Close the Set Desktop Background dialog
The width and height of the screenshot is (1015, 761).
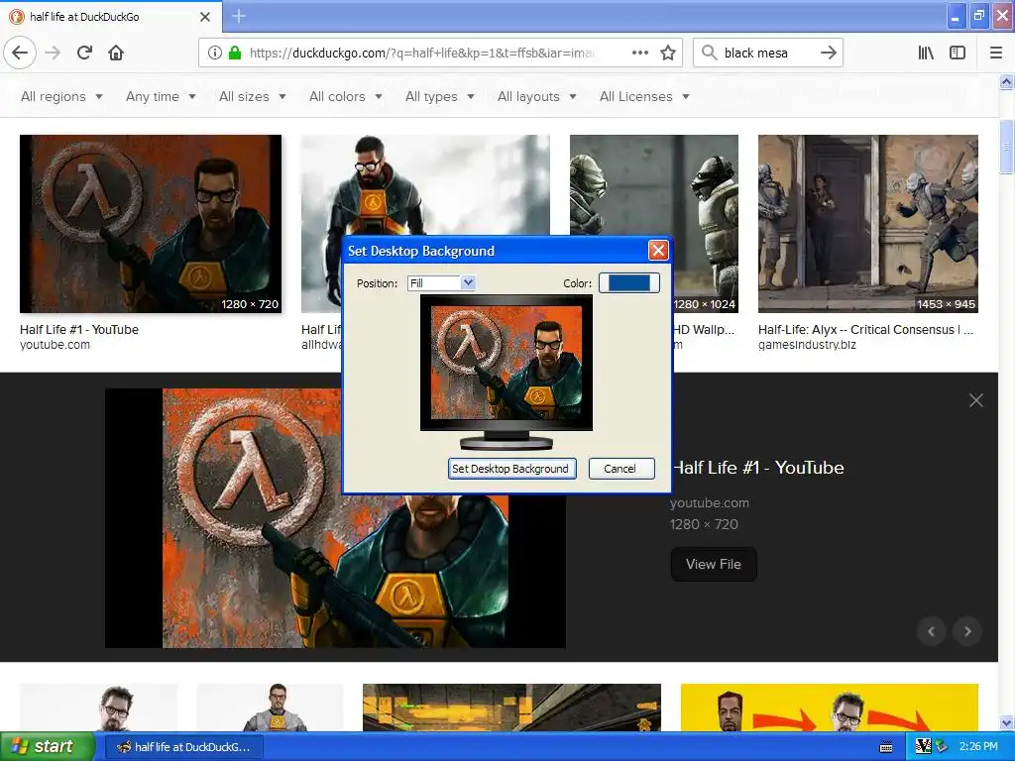click(658, 251)
